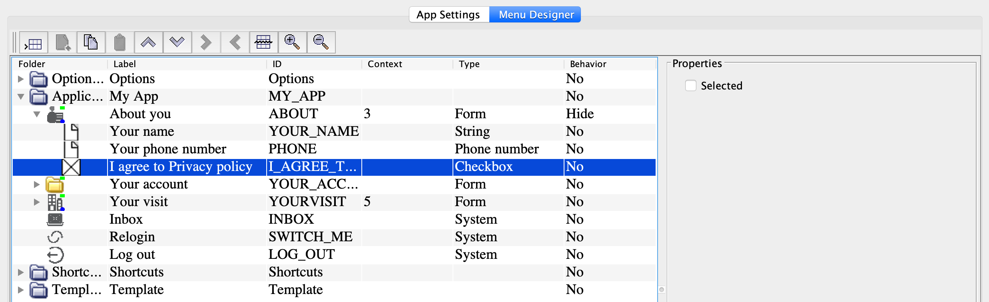
Task: Open the Menu Designer tab
Action: click(x=536, y=15)
